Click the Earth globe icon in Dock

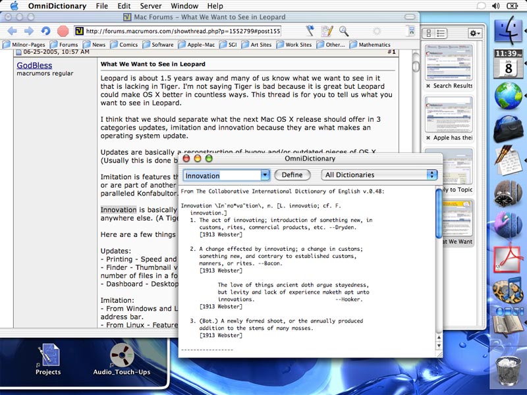[508, 95]
